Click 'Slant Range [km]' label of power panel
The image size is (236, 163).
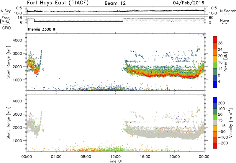tap(8, 62)
